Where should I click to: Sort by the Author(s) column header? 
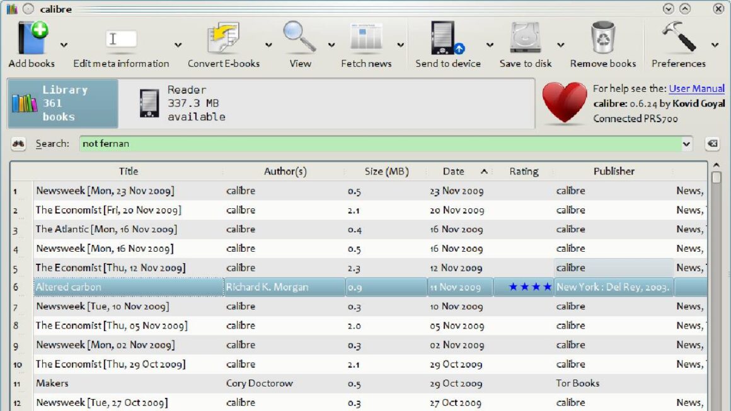(285, 171)
